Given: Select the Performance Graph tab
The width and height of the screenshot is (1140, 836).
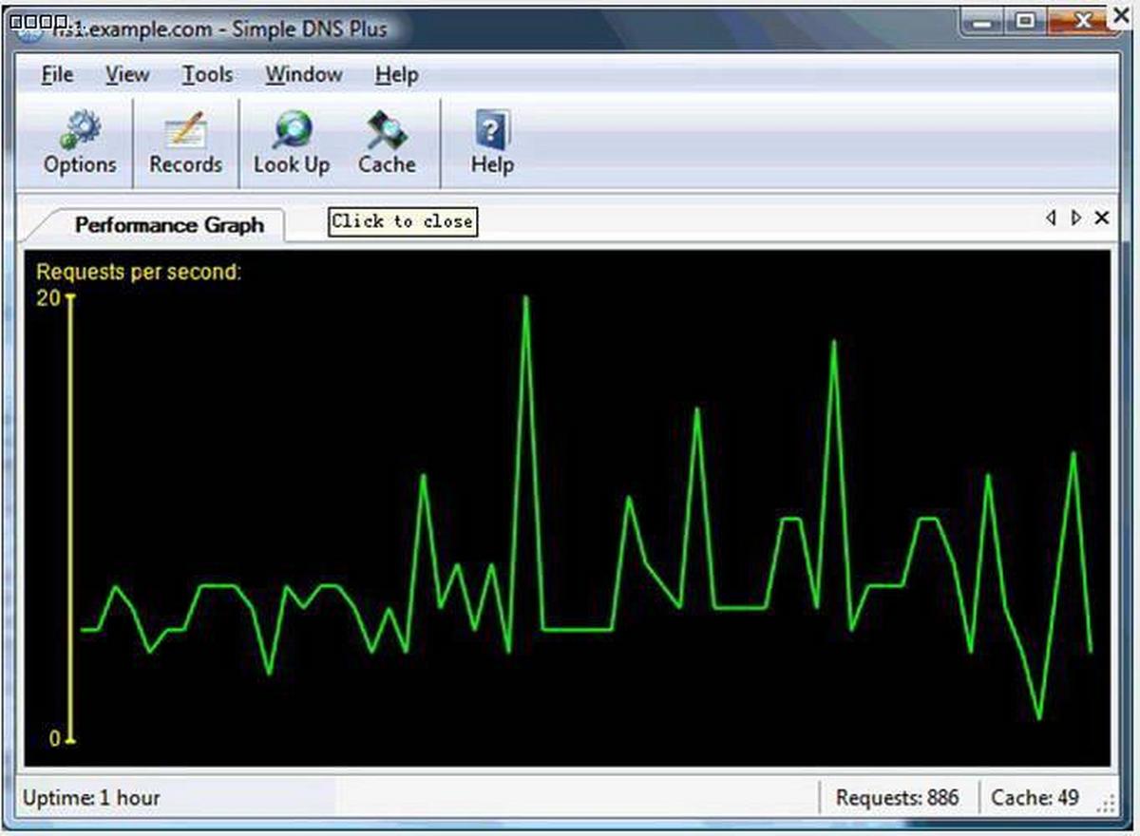Looking at the screenshot, I should pyautogui.click(x=168, y=225).
